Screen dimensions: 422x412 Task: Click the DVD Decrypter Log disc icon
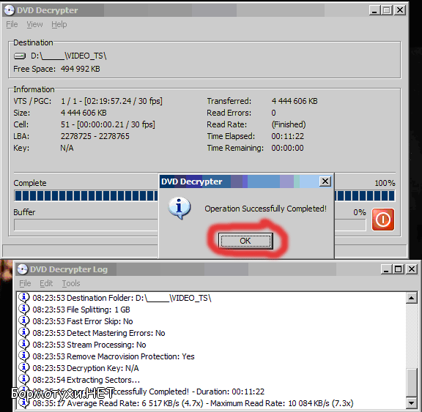point(23,269)
